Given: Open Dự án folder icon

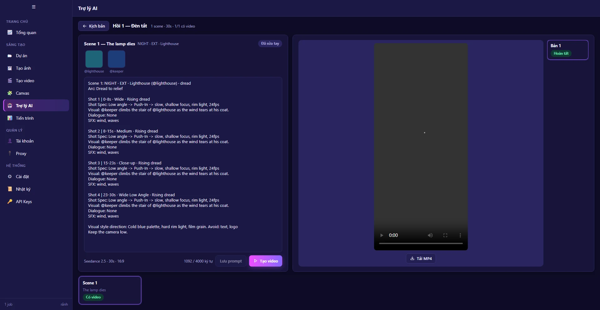Looking at the screenshot, I should point(10,56).
